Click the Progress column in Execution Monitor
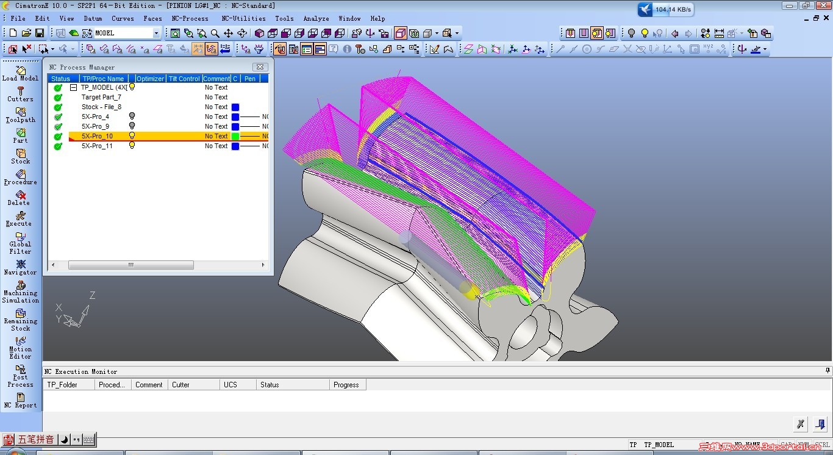Viewport: 833px width, 455px height. (346, 385)
